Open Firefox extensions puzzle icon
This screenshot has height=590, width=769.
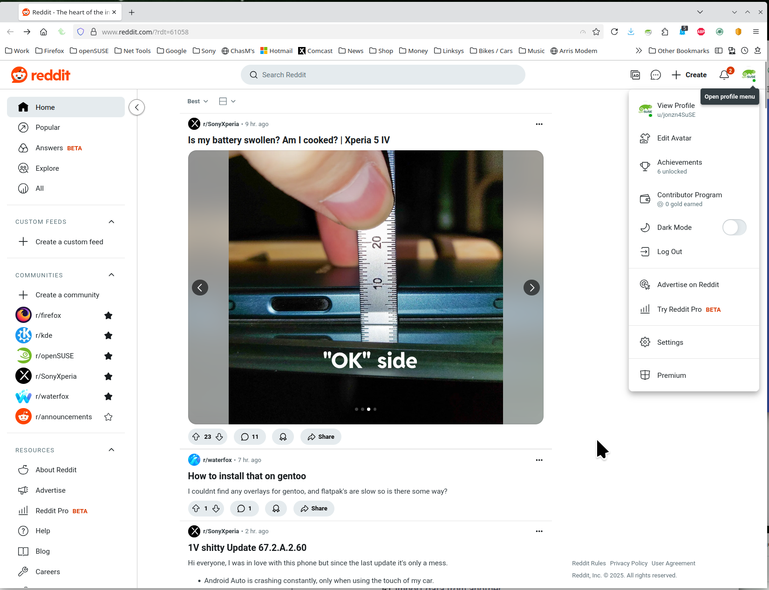point(665,32)
